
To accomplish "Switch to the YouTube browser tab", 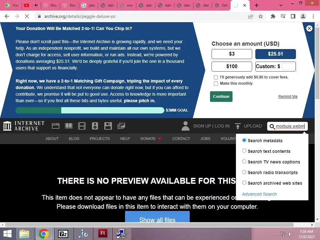I will 31,5.
